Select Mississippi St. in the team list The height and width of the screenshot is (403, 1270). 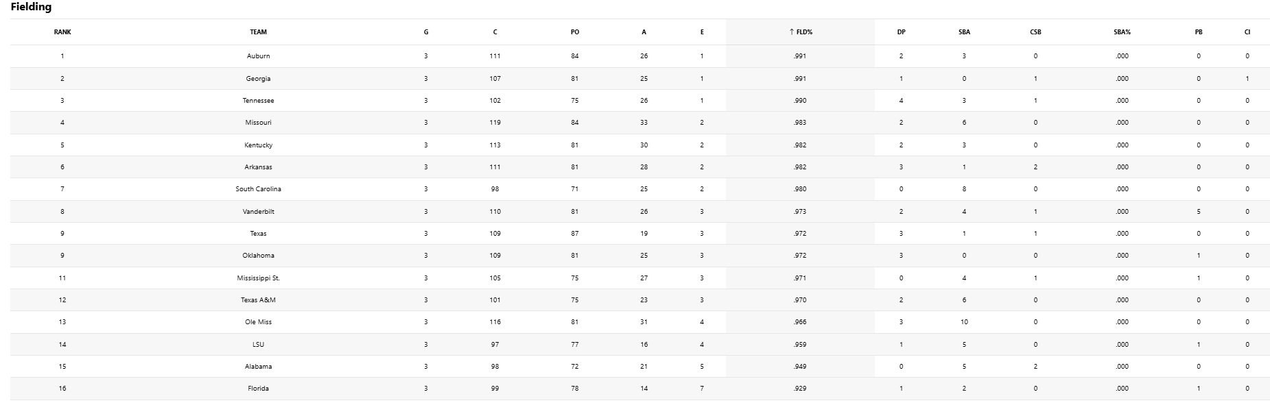click(x=258, y=278)
